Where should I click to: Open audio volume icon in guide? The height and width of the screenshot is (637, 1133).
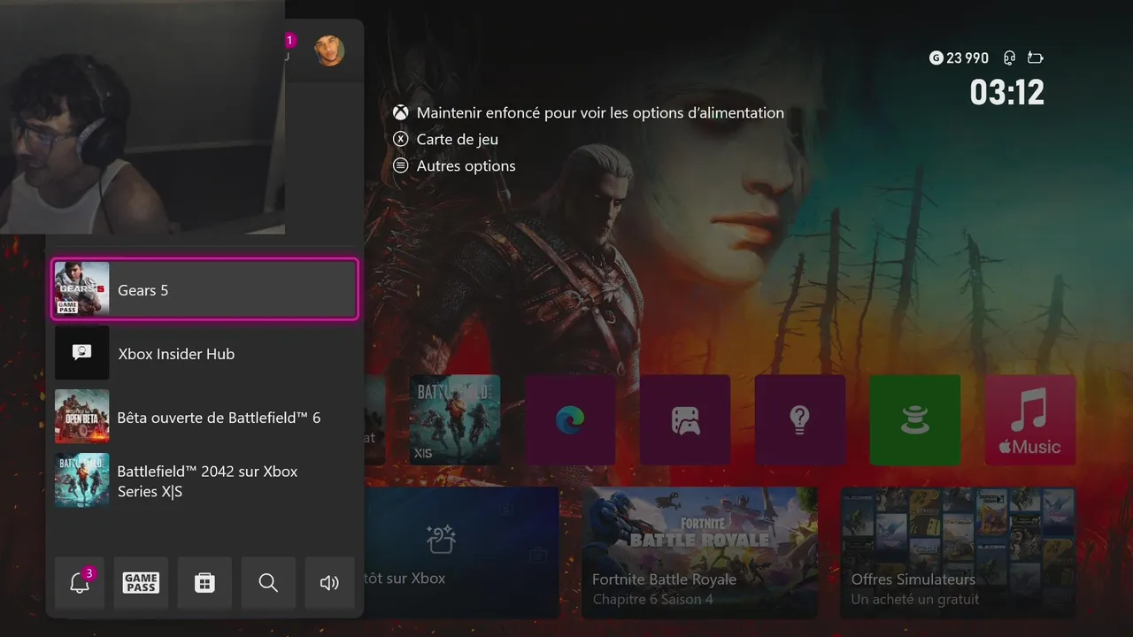[329, 582]
